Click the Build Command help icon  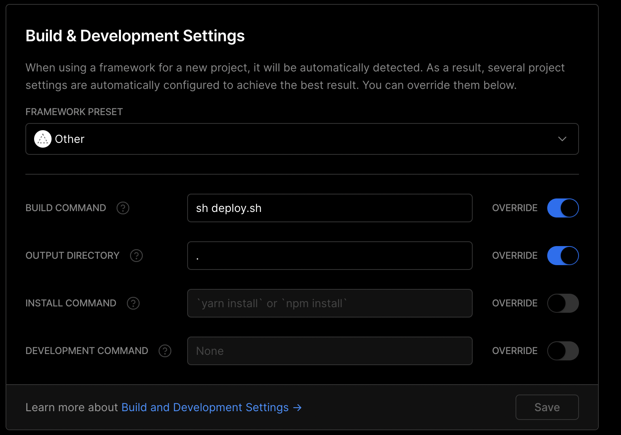(123, 208)
